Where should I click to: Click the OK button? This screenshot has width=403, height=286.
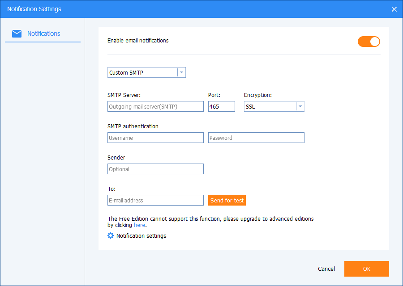coord(366,269)
